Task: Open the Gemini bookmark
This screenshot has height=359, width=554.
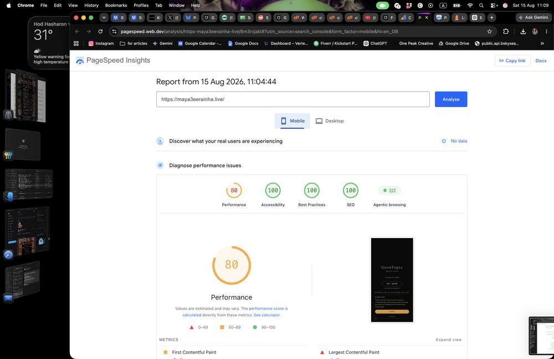Action: pos(162,43)
